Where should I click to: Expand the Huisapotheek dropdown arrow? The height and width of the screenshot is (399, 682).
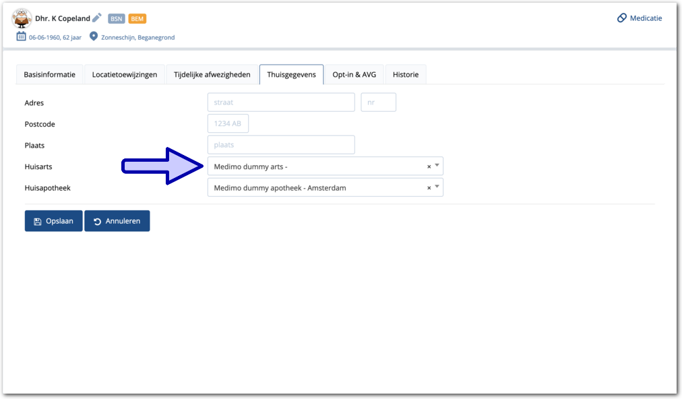tap(437, 187)
